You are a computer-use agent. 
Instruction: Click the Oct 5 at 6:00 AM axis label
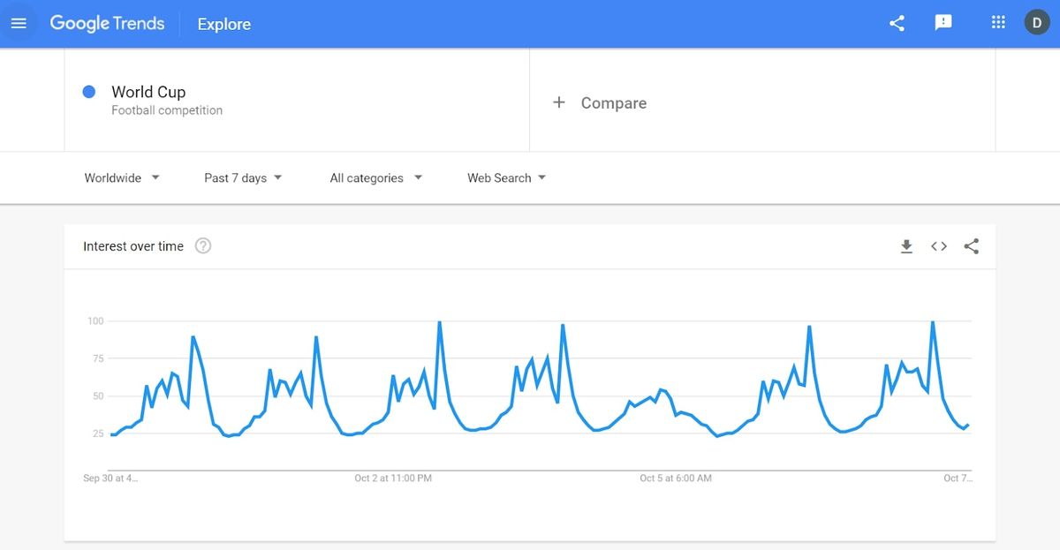675,478
